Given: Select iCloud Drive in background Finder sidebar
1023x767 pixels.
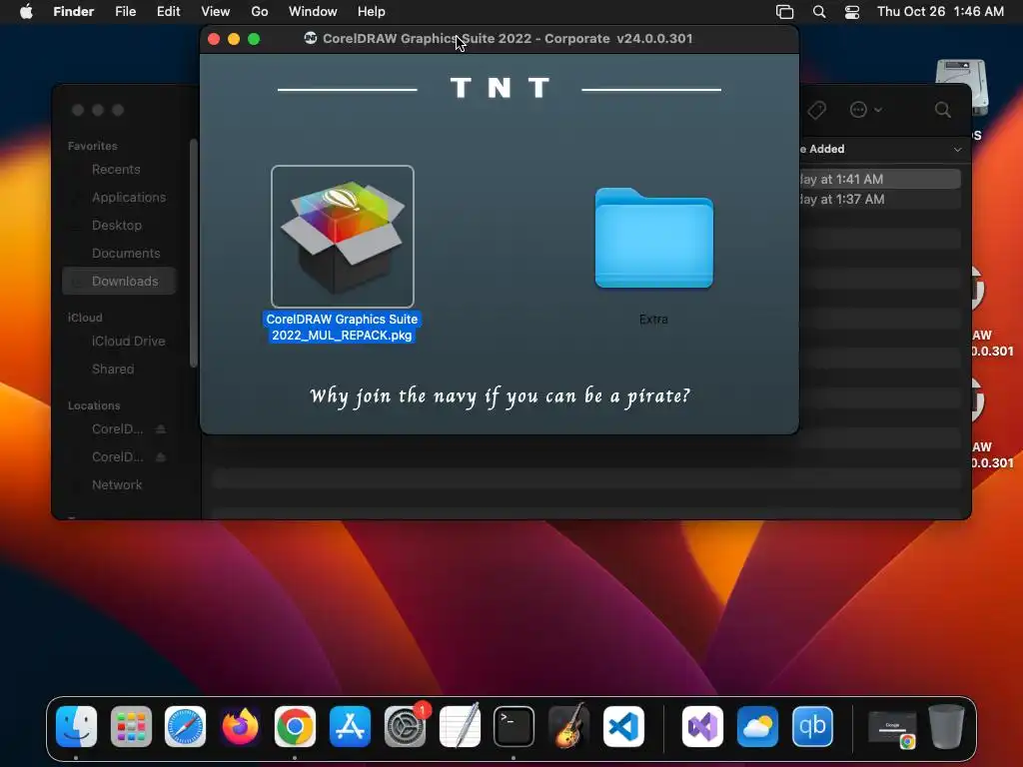Looking at the screenshot, I should coord(128,342).
